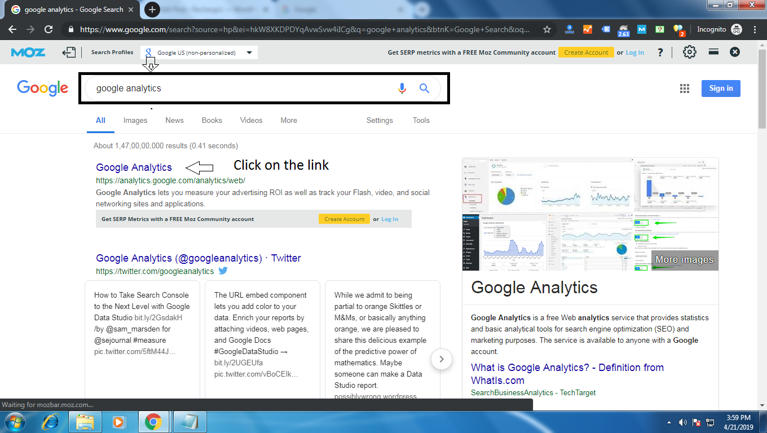The height and width of the screenshot is (433, 767).
Task: Click the voice search microphone
Action: tap(402, 89)
